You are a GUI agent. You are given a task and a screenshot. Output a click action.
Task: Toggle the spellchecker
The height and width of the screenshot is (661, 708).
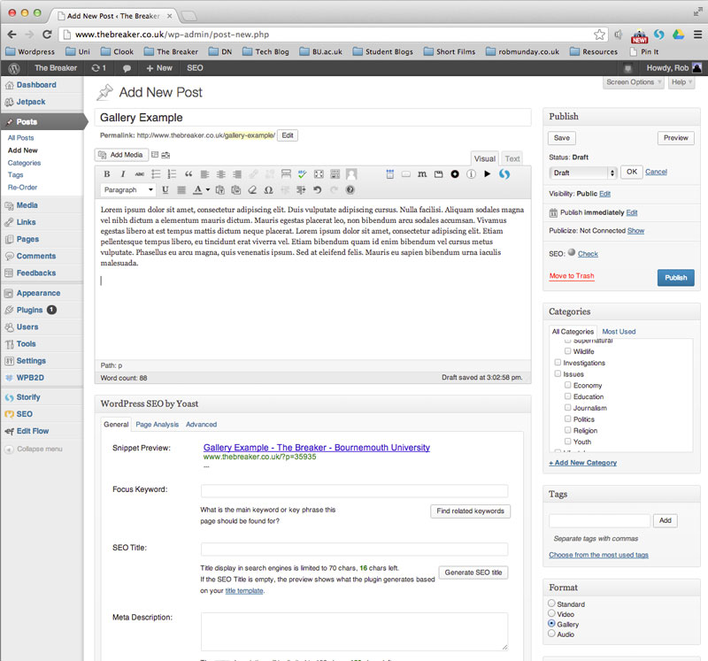302,174
